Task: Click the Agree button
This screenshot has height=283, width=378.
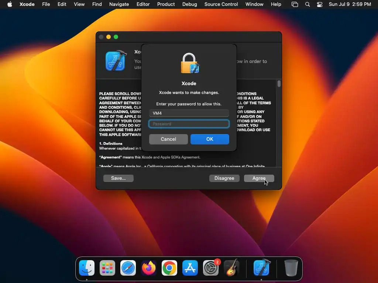Action: pos(259,178)
